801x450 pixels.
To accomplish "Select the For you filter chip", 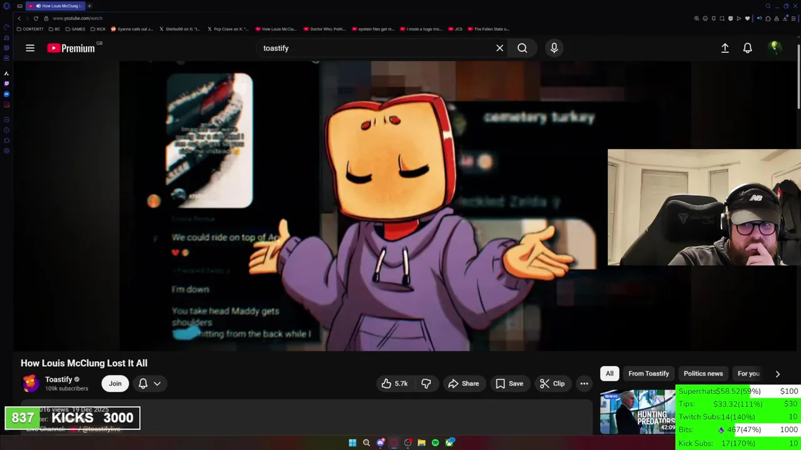I will [748, 374].
